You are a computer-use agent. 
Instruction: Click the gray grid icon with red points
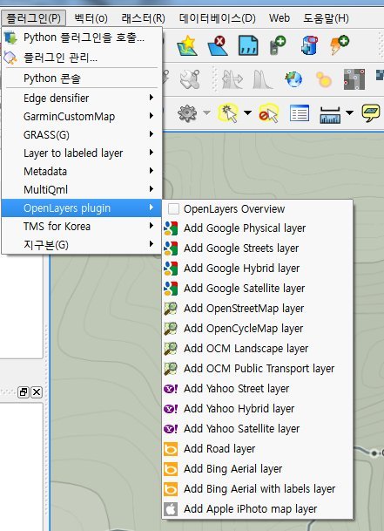click(354, 79)
